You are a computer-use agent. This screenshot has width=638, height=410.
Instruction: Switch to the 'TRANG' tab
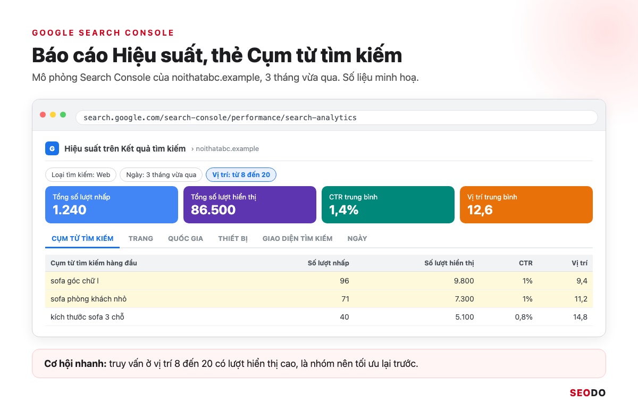(x=141, y=238)
